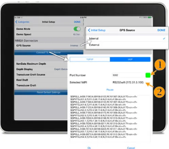Select Internal GPS source
The height and width of the screenshot is (149, 169).
[x=127, y=38]
